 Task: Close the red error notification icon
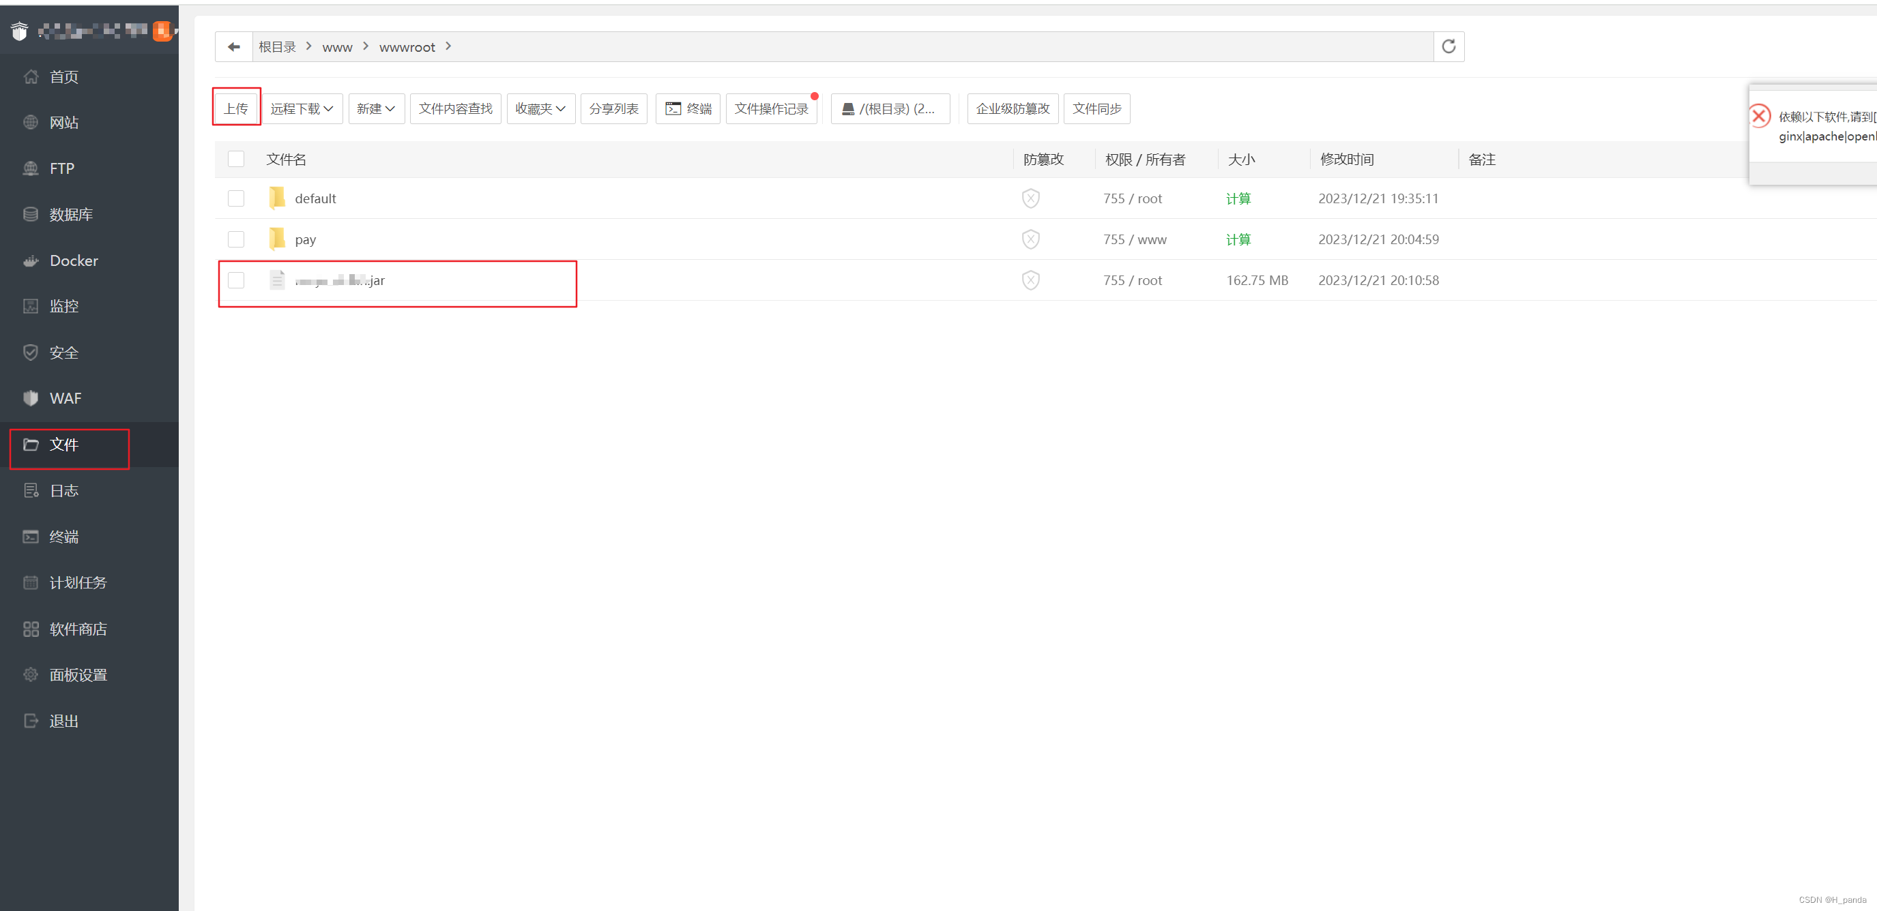click(x=1759, y=116)
